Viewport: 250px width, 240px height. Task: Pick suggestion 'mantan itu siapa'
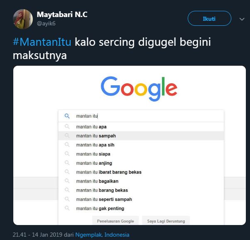tap(93, 154)
